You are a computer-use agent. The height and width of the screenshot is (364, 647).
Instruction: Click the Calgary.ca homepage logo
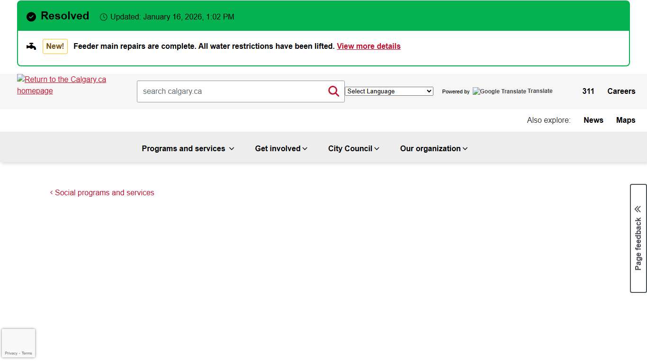coord(62,85)
